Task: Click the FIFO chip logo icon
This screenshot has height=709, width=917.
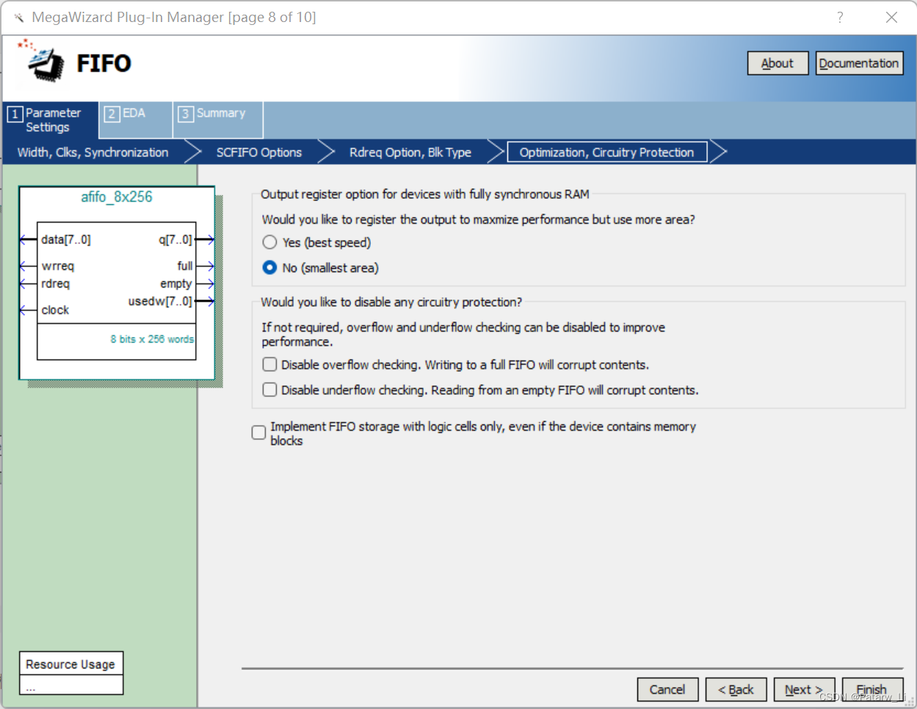Action: tap(43, 62)
